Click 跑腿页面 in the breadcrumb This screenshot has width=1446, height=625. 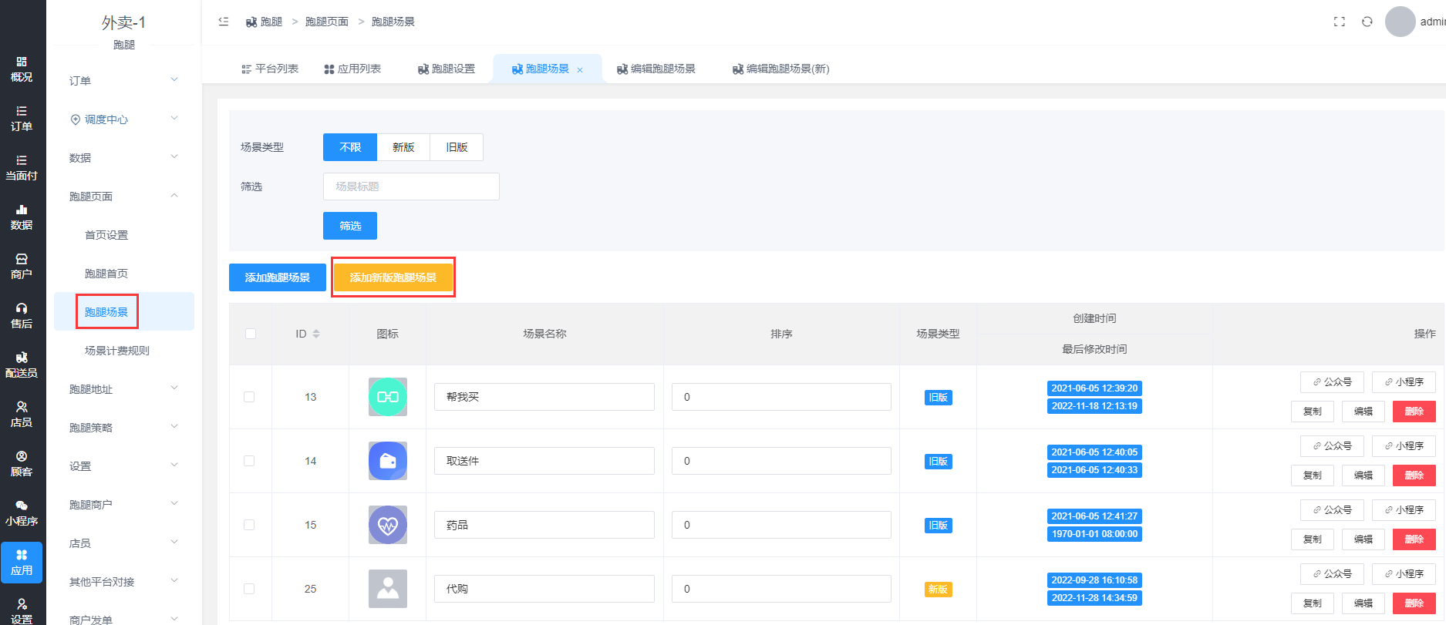[x=327, y=22]
